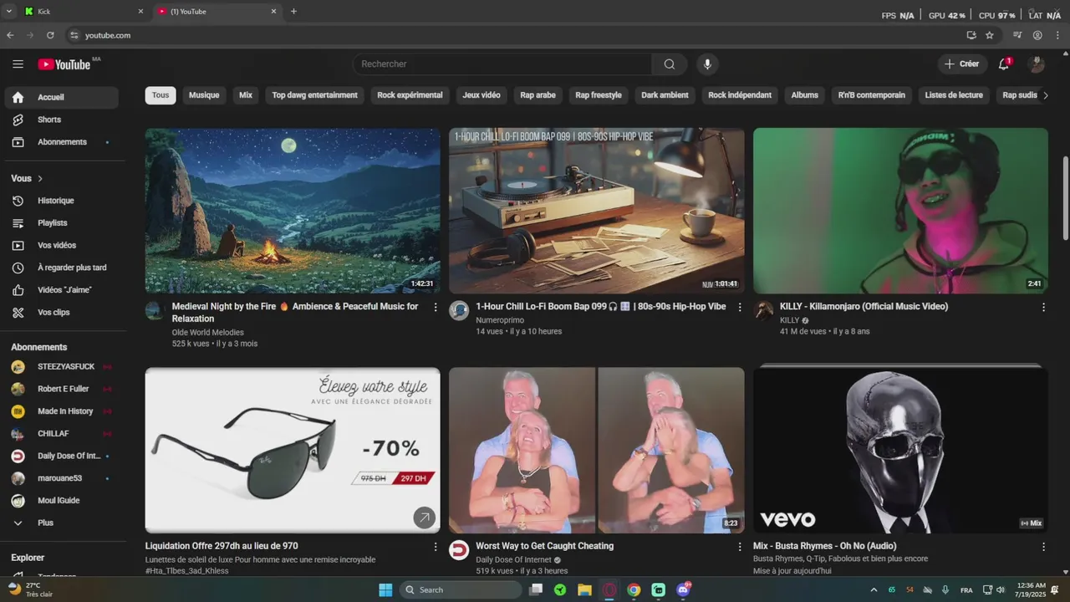Click the taskbar Search box
1070x602 pixels.
click(460, 590)
